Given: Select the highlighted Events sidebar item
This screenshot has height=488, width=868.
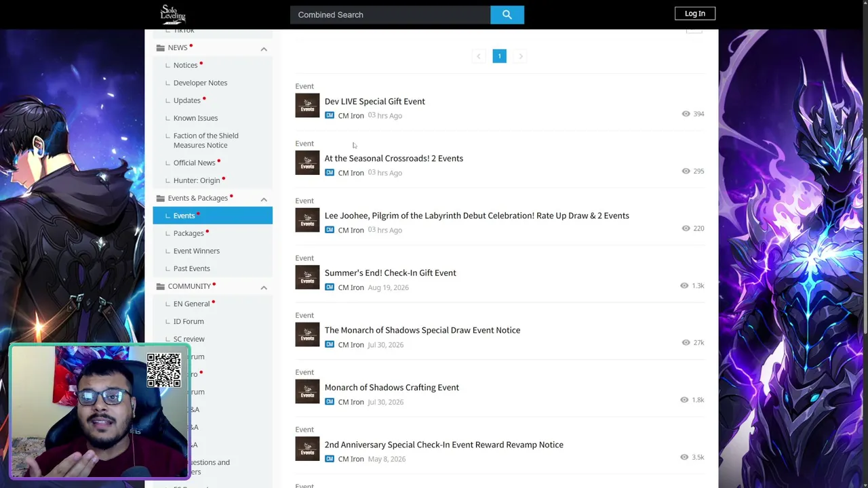Looking at the screenshot, I should (213, 216).
